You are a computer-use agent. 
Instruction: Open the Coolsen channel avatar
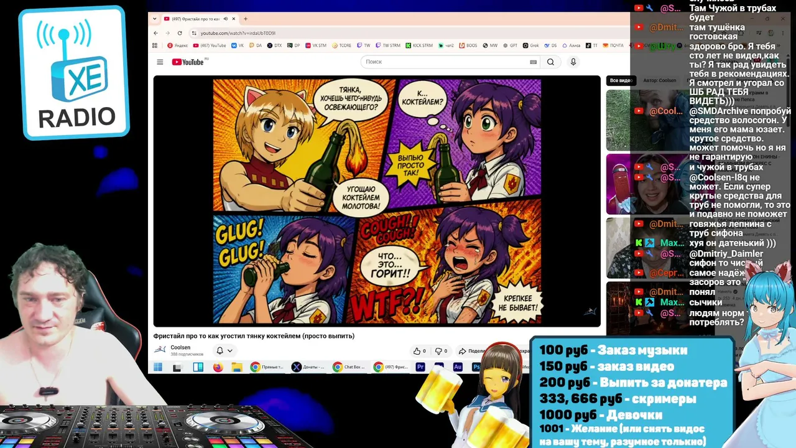tap(160, 350)
